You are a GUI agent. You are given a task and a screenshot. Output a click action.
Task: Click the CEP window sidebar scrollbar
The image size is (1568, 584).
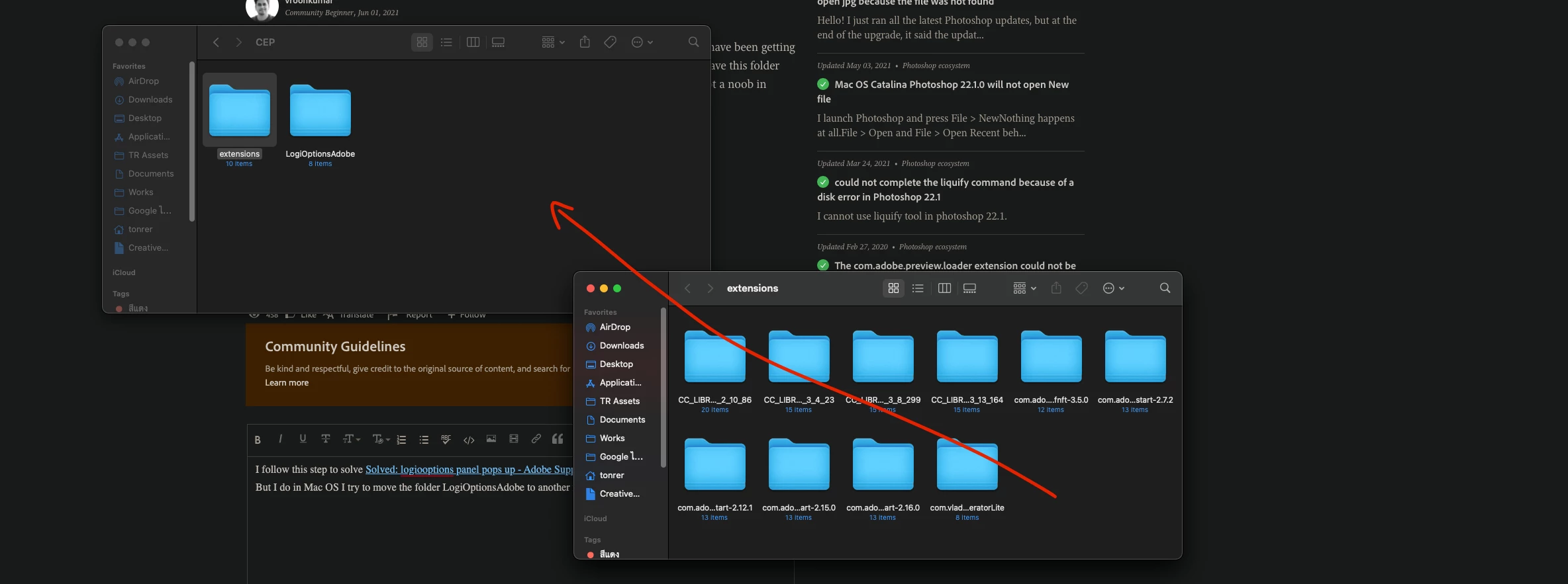[x=192, y=141]
